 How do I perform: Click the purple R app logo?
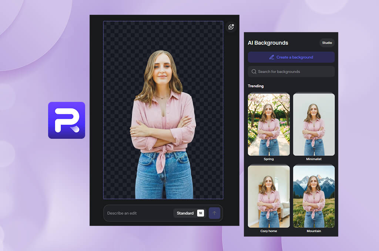pos(67,120)
